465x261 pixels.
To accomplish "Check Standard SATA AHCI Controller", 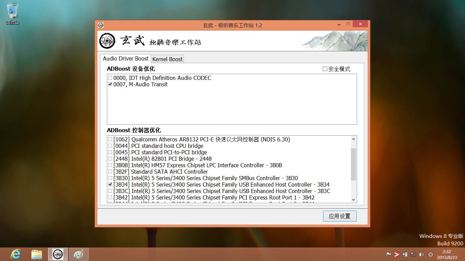I will (110, 172).
